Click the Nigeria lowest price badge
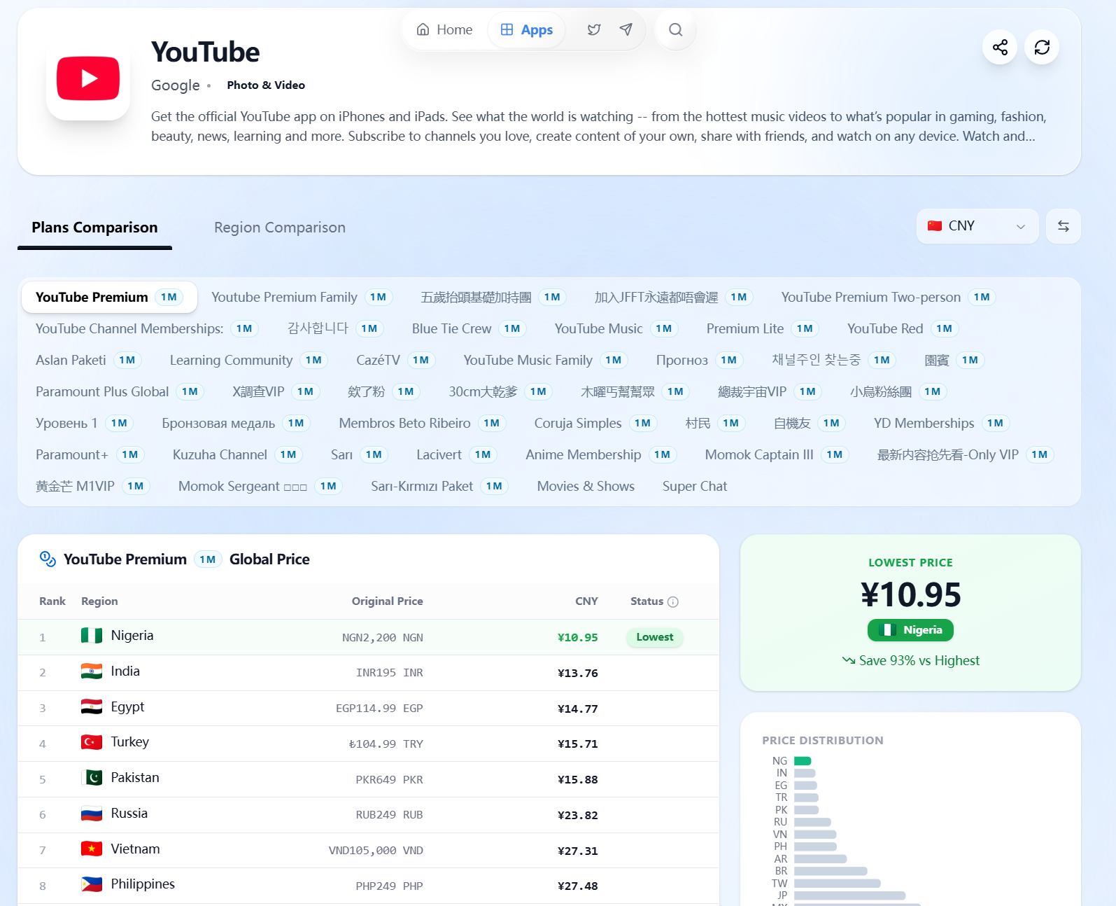This screenshot has height=906, width=1116. (910, 630)
